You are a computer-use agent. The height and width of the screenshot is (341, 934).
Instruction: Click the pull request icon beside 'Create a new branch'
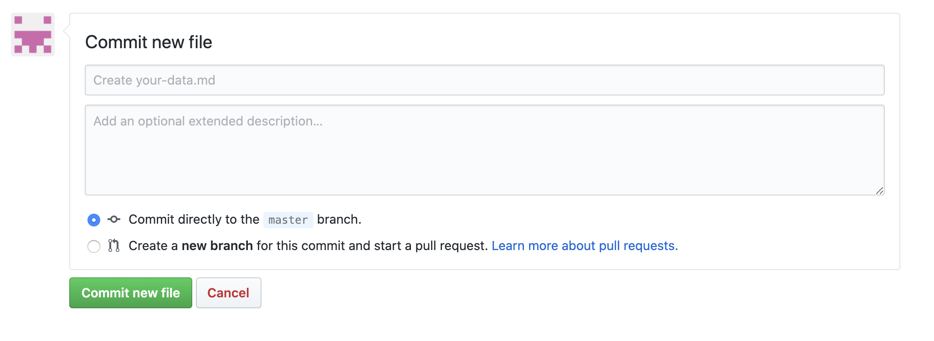pyautogui.click(x=114, y=246)
